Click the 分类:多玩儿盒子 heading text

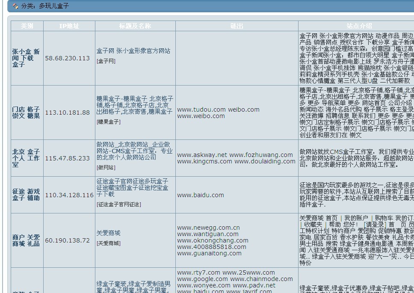[x=45, y=6]
